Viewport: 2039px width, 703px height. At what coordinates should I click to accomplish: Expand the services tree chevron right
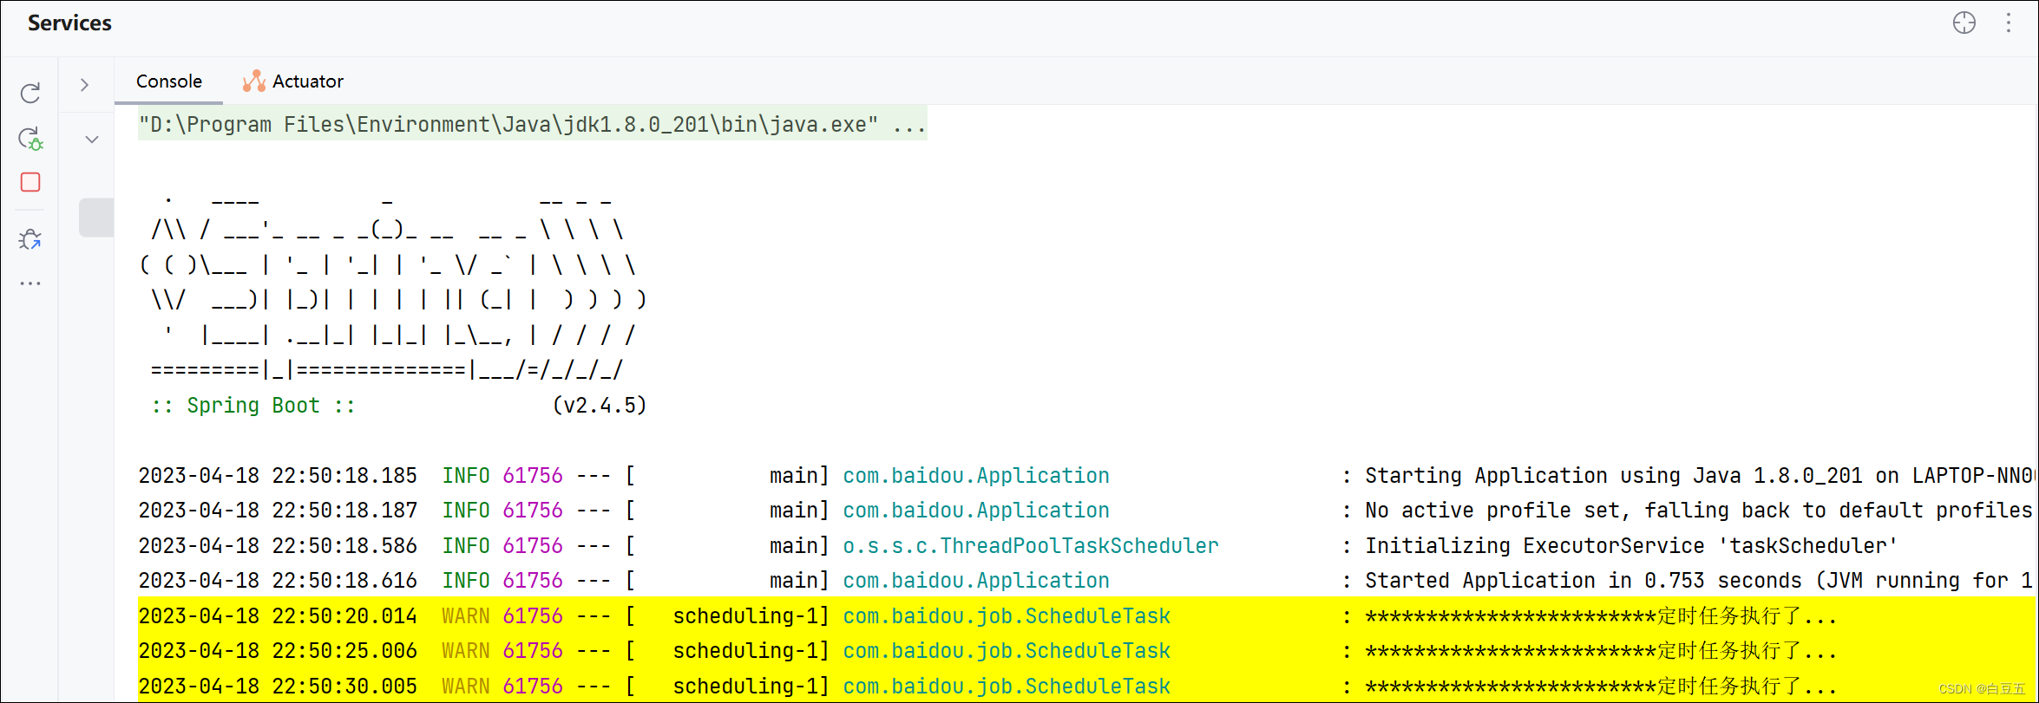84,84
